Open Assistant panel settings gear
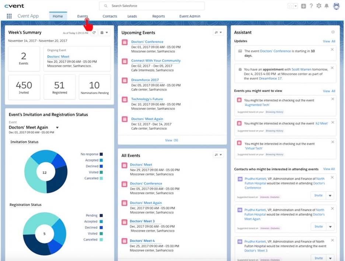345x261 pixels. pyautogui.click(x=333, y=32)
